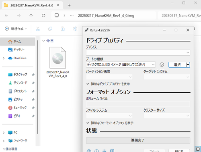
Task: Open the Rufus about info icon
Action: 96,151
